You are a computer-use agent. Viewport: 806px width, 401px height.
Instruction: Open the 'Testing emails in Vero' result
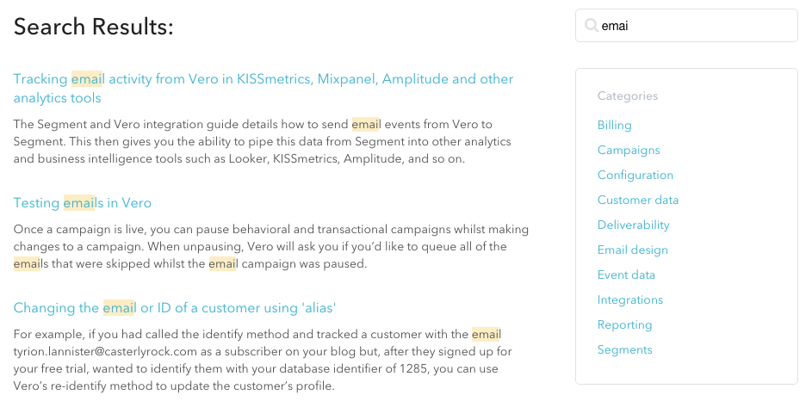[x=83, y=203]
